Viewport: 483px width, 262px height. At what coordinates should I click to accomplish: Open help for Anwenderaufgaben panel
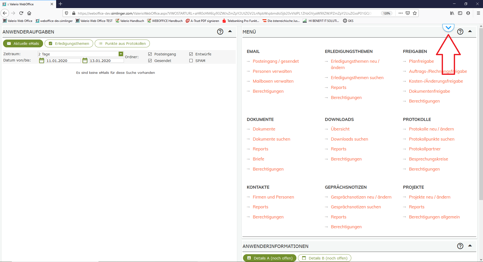[220, 32]
